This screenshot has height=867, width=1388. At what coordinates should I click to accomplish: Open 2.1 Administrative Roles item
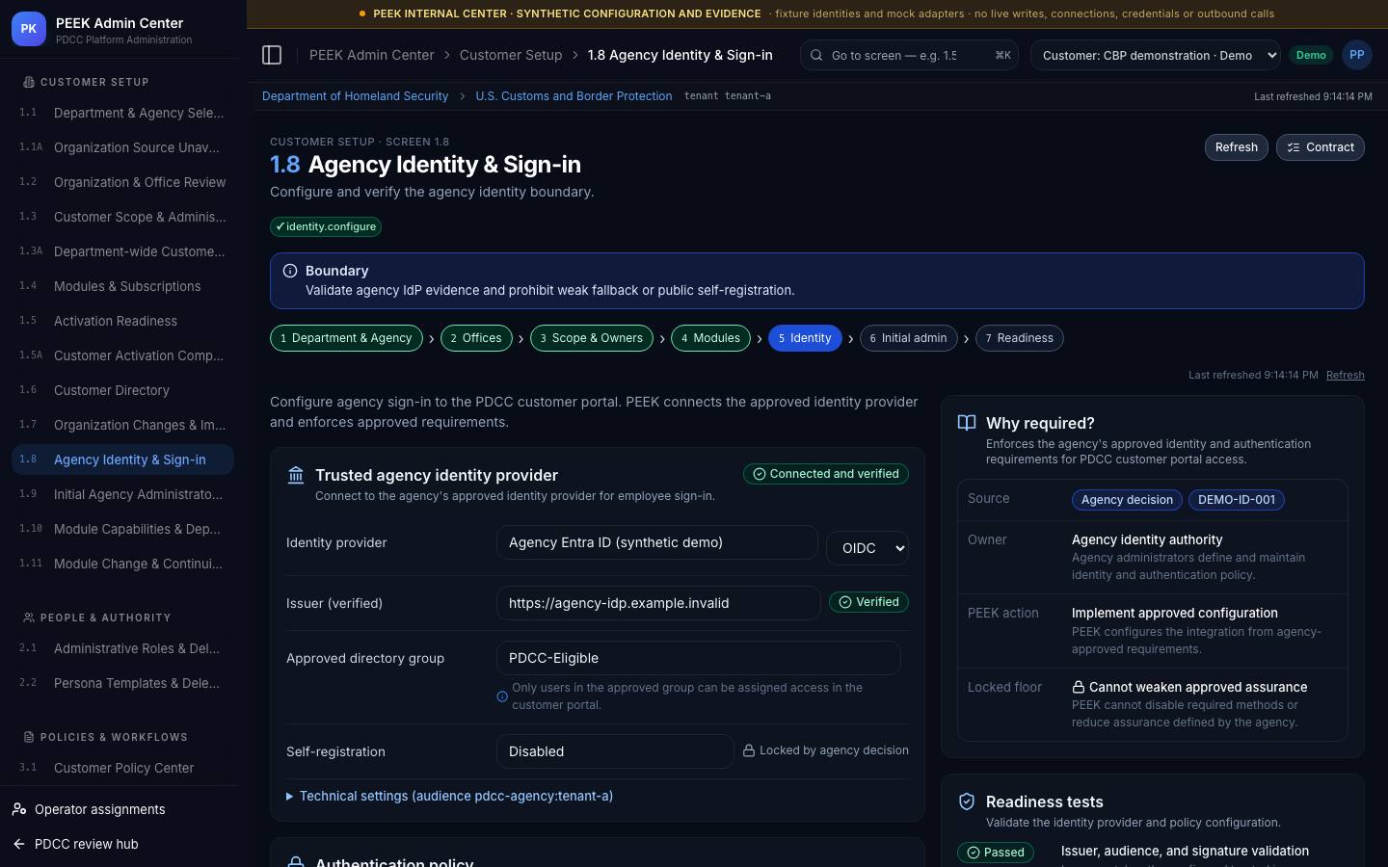122,648
